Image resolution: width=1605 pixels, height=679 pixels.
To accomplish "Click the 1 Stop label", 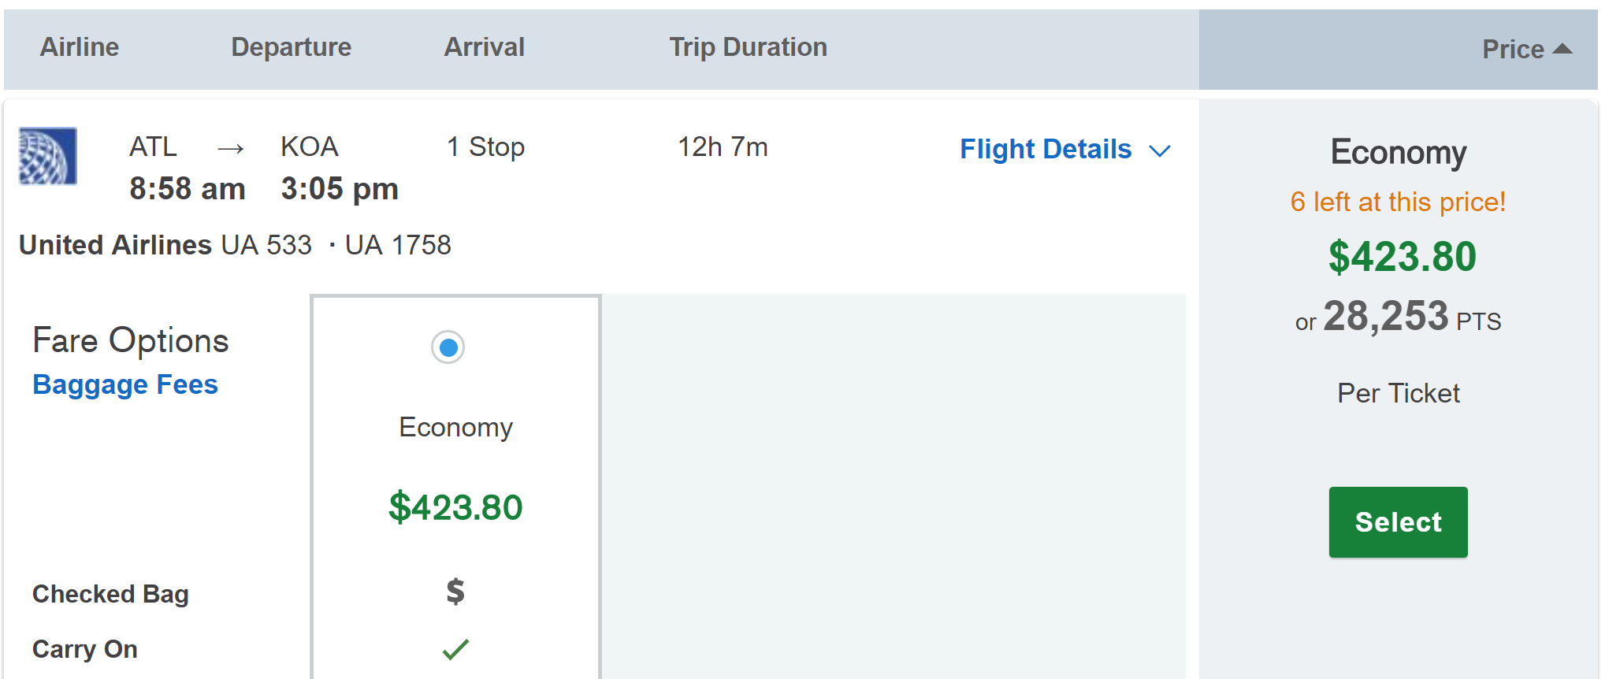I will [485, 147].
